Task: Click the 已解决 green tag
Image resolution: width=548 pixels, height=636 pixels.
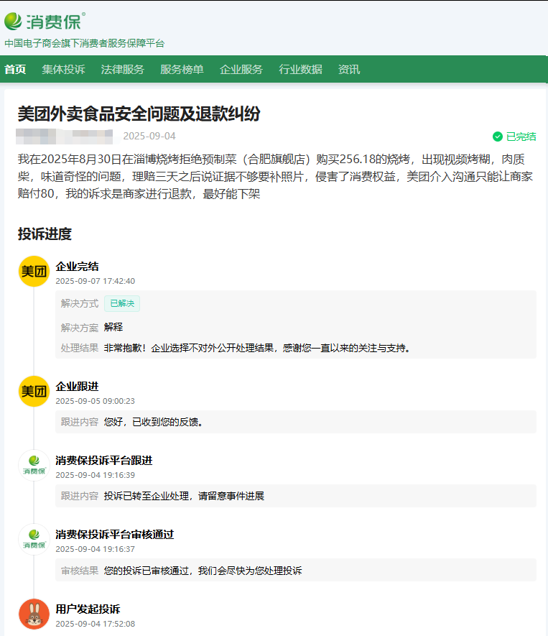Action: pyautogui.click(x=122, y=303)
